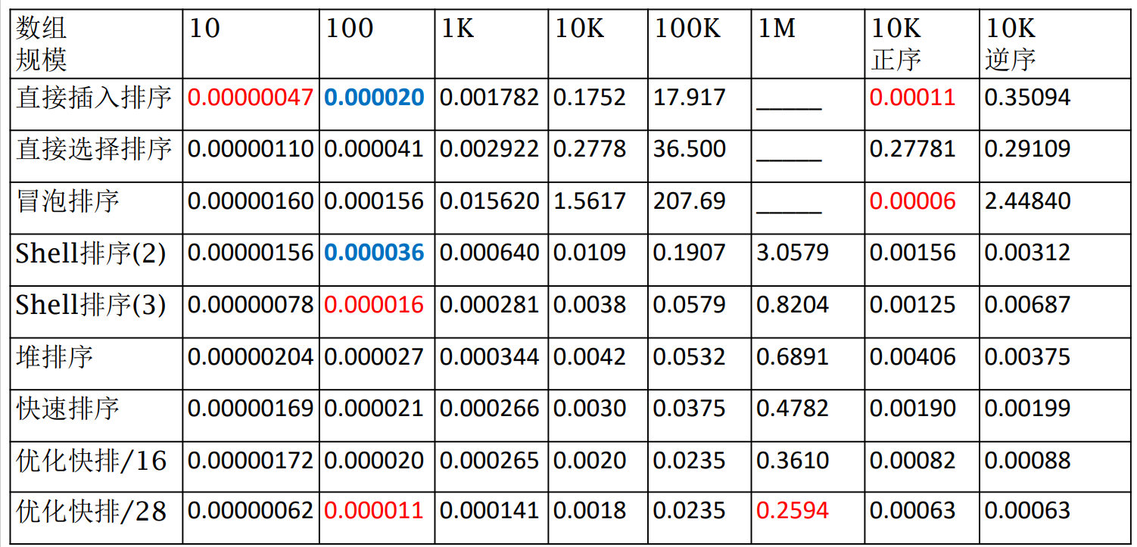This screenshot has height=547, width=1137.
Task: Select the value 0.000640
Action: (490, 253)
